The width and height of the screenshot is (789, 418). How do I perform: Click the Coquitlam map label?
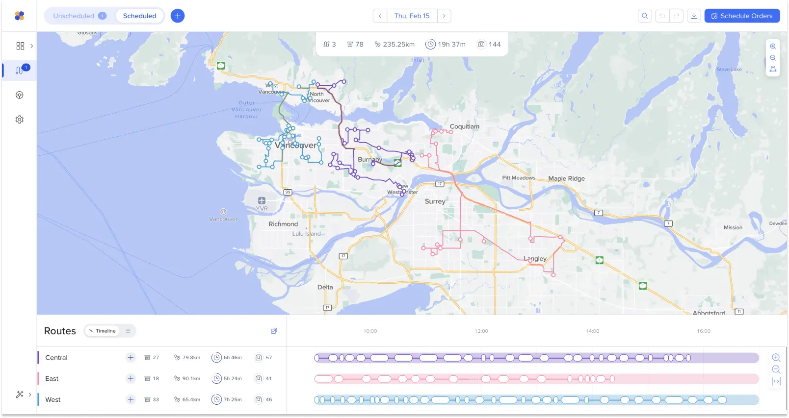coord(465,126)
